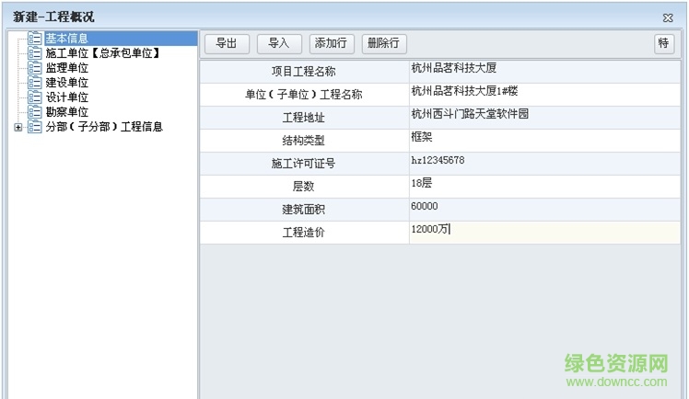Click the 基本信息 document icon in tree
Screen dimensions: 689x399
[x=36, y=39]
